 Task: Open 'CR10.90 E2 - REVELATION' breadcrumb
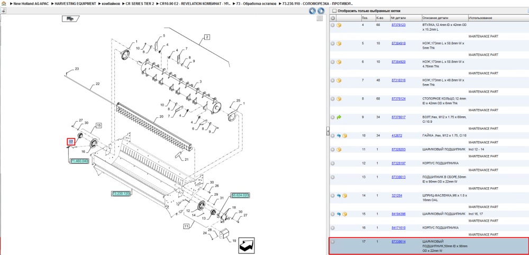(196, 3)
